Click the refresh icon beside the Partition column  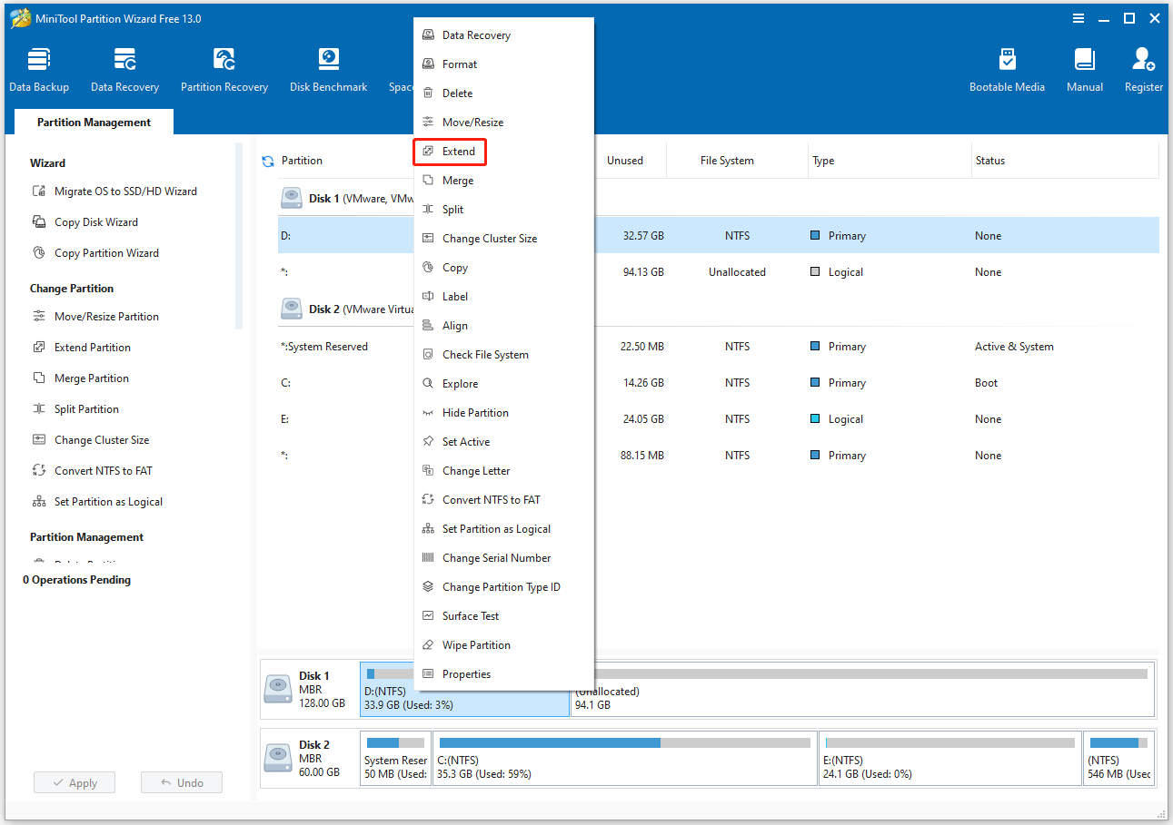coord(266,160)
